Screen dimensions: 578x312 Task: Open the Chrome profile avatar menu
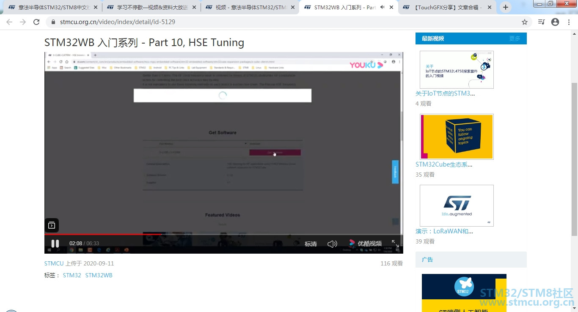pos(555,22)
